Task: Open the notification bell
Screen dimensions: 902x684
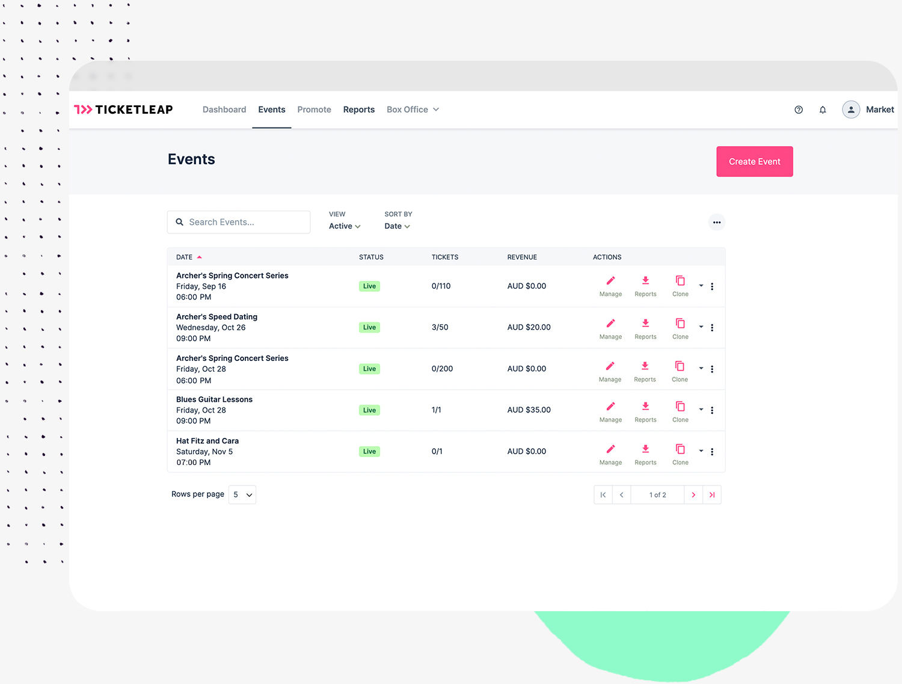Action: (x=823, y=109)
